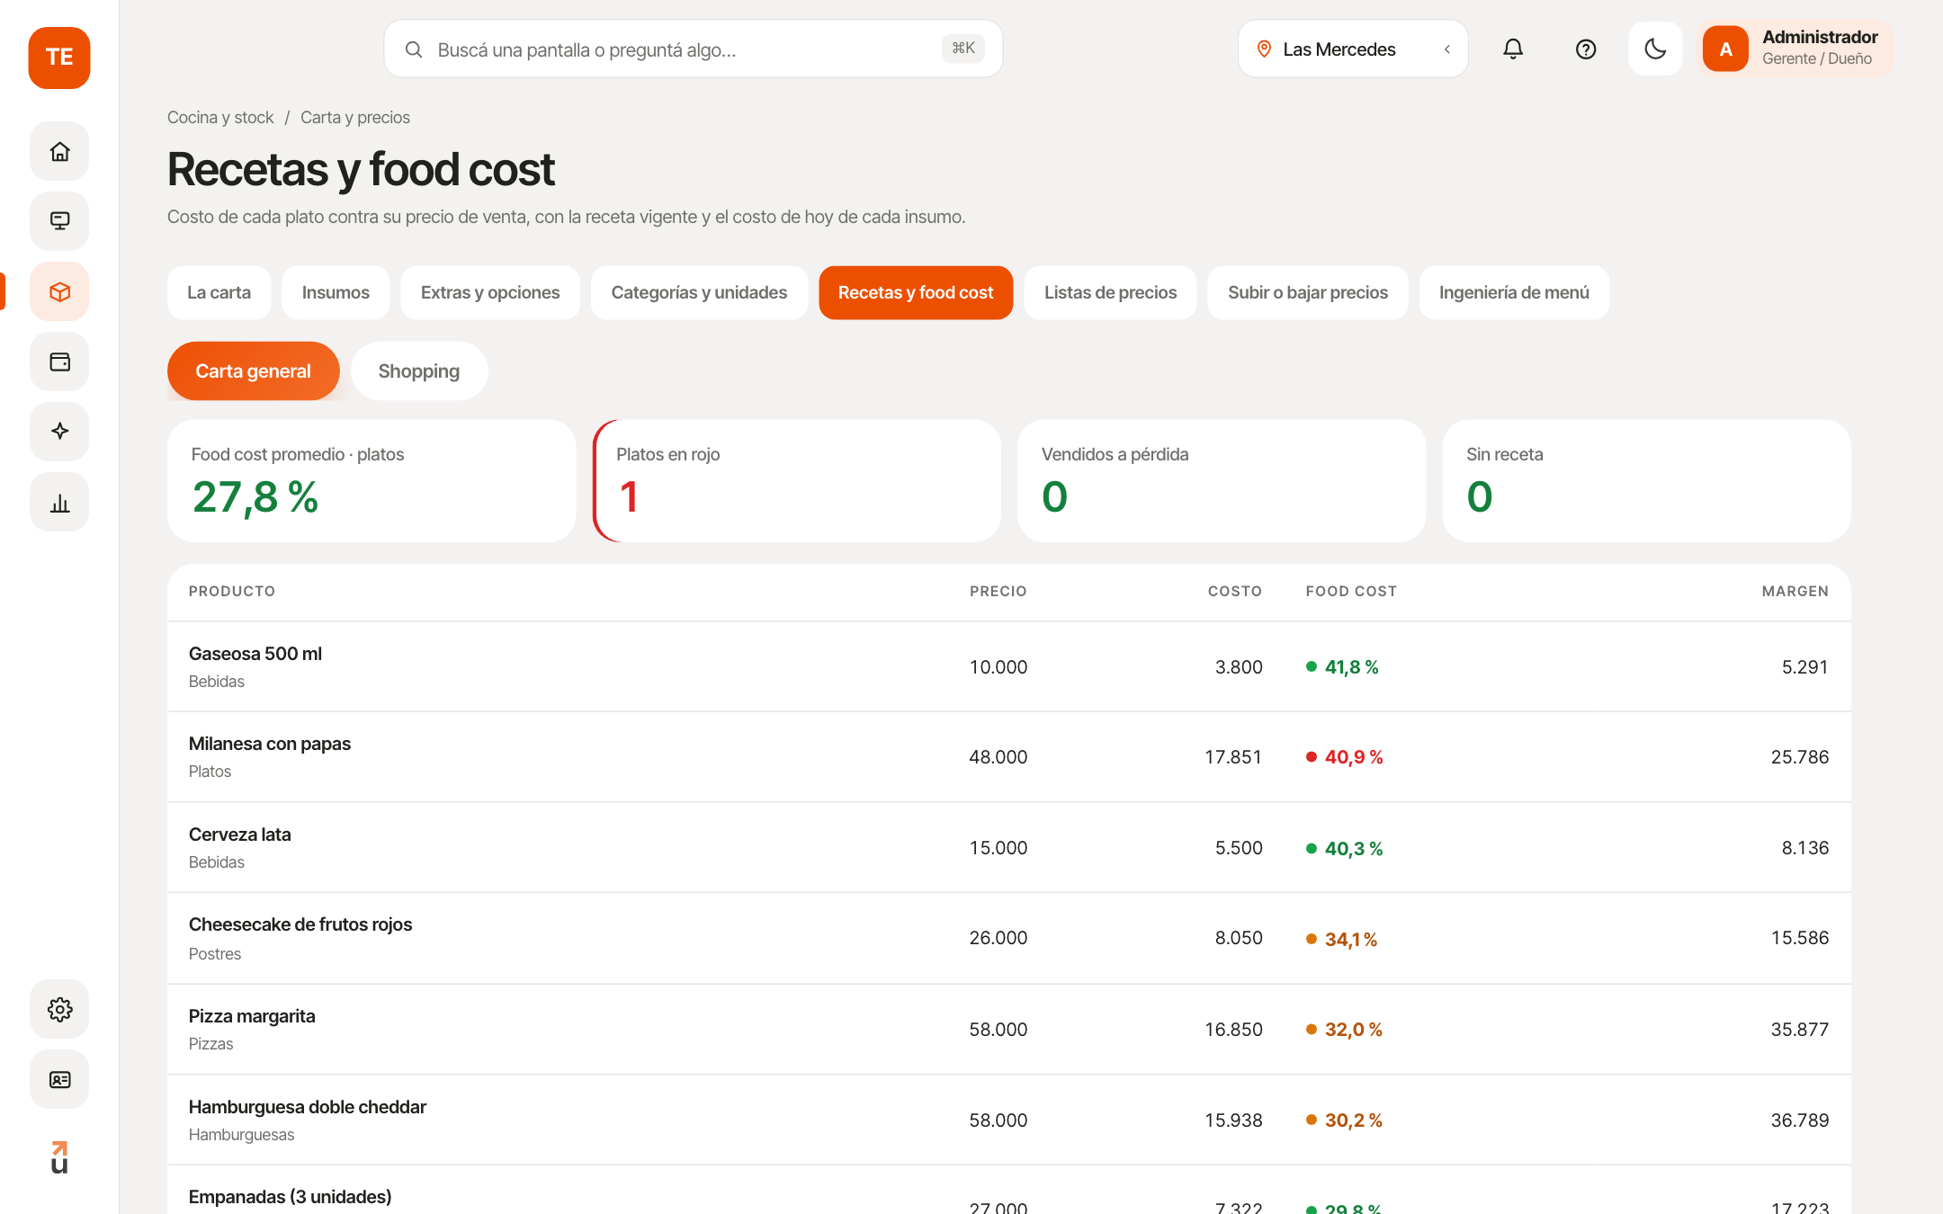This screenshot has width=1943, height=1214.
Task: Open the Las Mercedes location dropdown
Action: (1353, 49)
